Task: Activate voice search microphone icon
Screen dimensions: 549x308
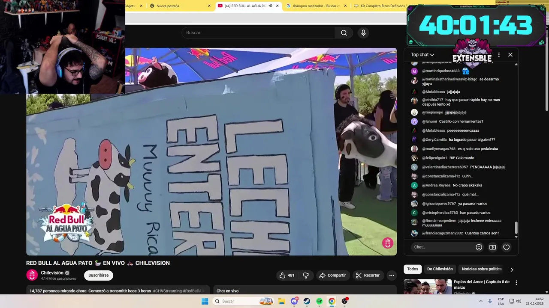Action: click(x=363, y=33)
